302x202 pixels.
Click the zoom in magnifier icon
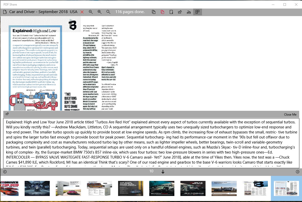(x=99, y=12)
